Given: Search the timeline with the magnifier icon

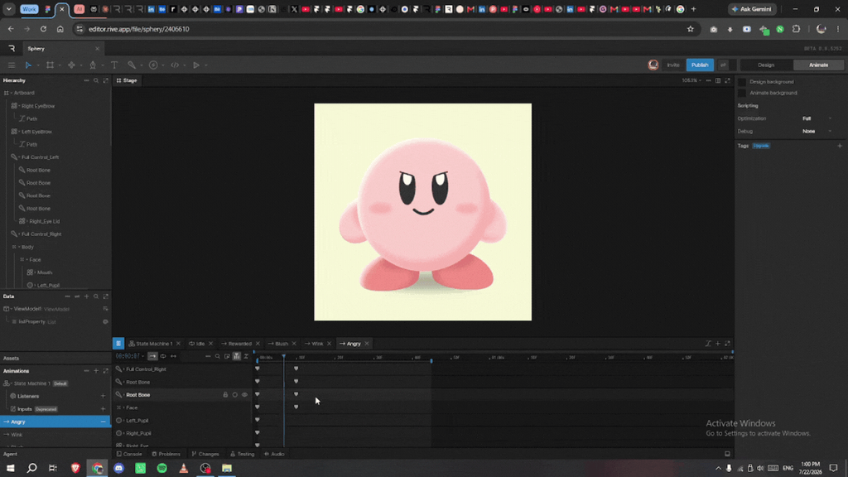Looking at the screenshot, I should (218, 356).
